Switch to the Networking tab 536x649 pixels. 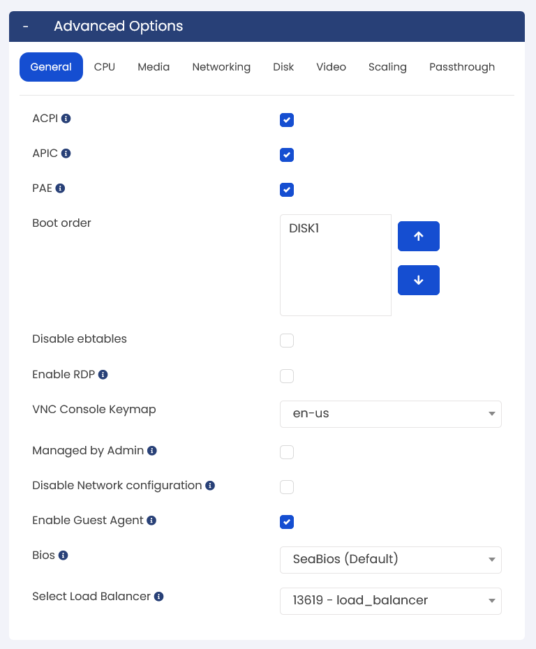(x=221, y=67)
